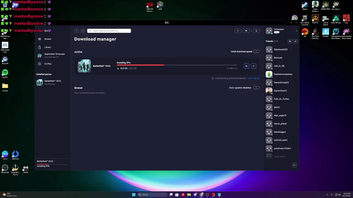
Task: Expand the UrDeadpal account dropdown
Action: tap(296, 31)
